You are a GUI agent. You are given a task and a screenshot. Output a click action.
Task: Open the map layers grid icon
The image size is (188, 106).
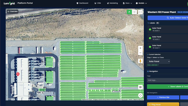(140, 87)
